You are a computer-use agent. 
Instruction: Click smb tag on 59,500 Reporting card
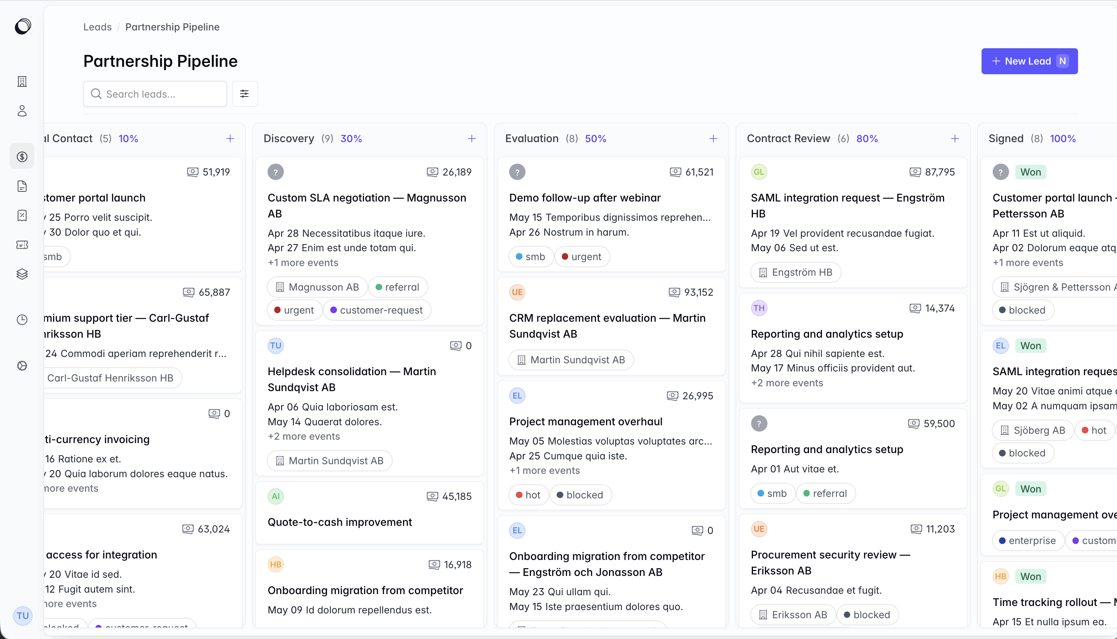[773, 493]
